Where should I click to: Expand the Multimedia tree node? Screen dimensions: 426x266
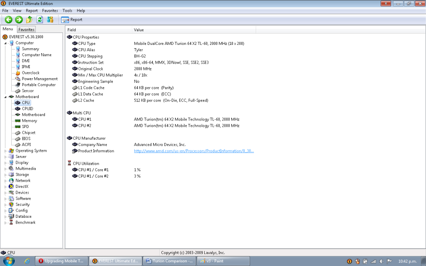(5, 169)
